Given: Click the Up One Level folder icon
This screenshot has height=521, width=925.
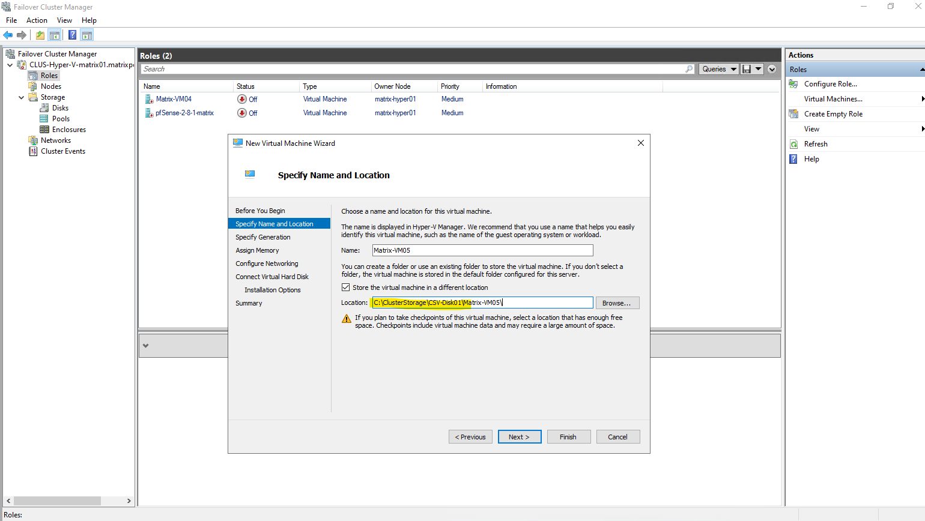Looking at the screenshot, I should tap(40, 35).
